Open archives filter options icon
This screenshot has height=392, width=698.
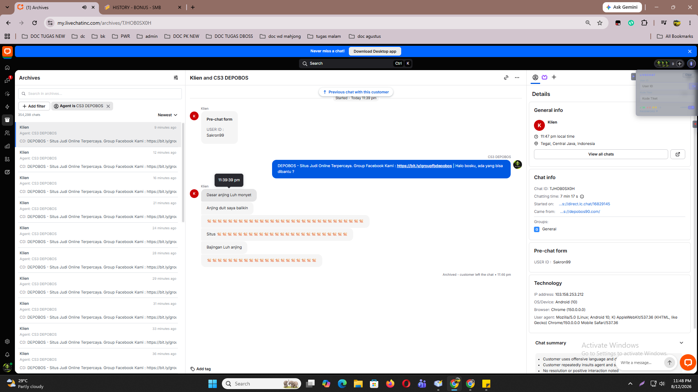(176, 78)
